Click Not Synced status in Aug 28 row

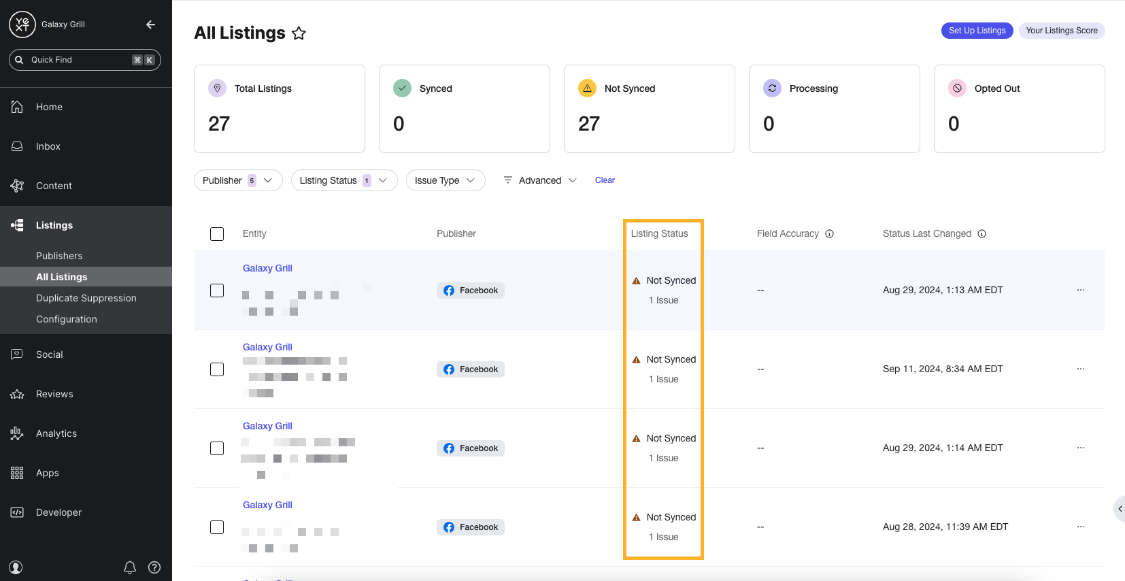[x=671, y=517]
